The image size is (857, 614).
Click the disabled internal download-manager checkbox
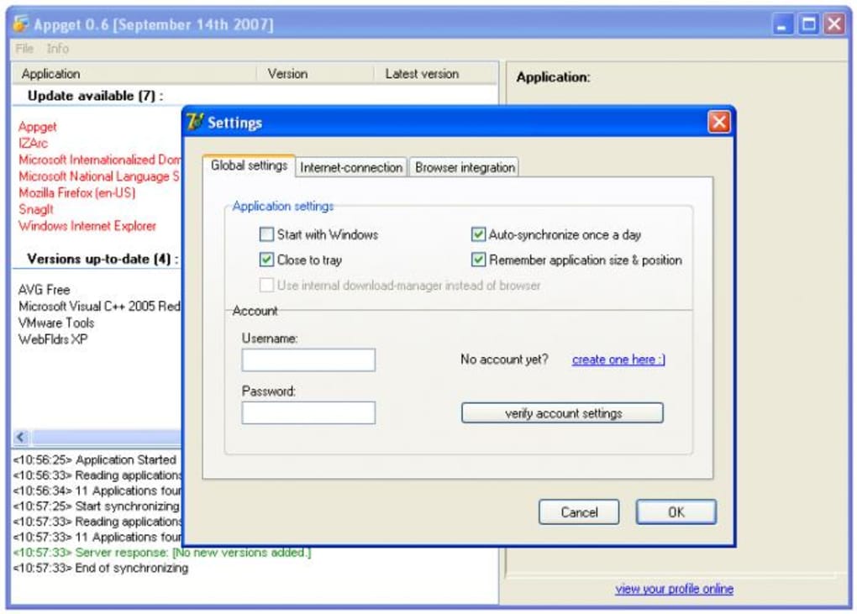point(266,285)
